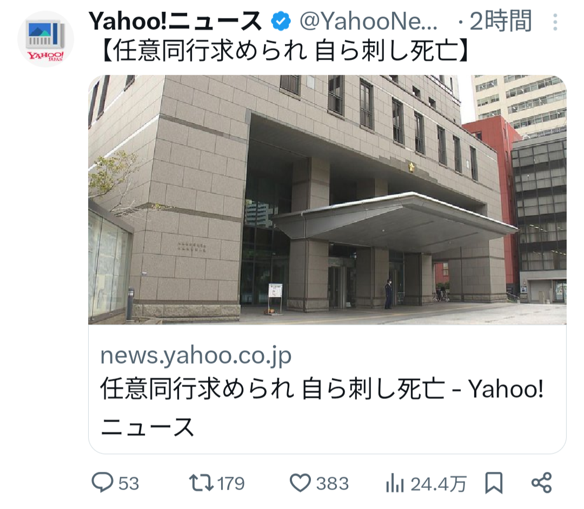This screenshot has width=584, height=509.
Task: Open the @YahooNe... account handle
Action: pyautogui.click(x=369, y=21)
